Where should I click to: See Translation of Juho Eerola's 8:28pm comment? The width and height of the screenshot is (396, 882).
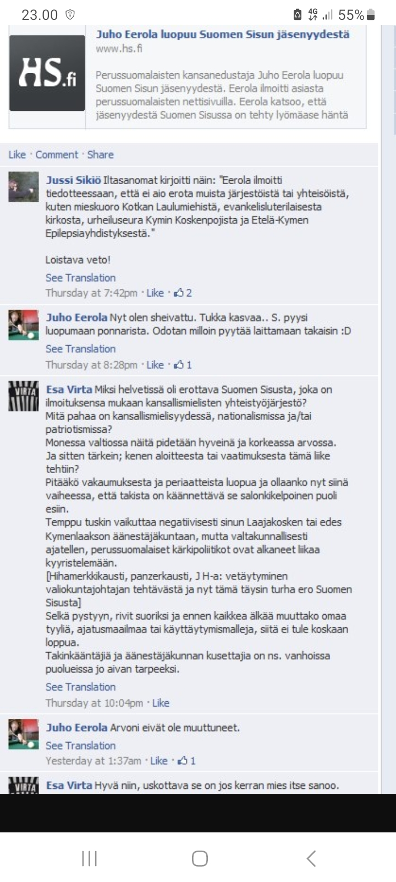click(x=80, y=349)
